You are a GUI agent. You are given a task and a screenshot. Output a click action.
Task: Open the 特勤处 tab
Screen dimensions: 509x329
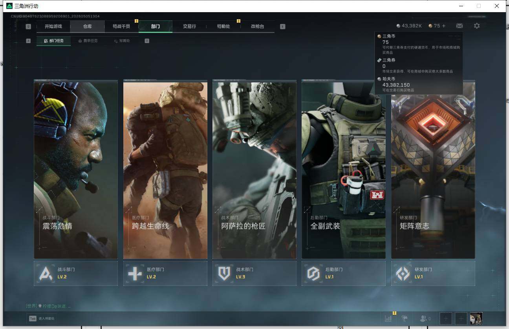pyautogui.click(x=223, y=26)
